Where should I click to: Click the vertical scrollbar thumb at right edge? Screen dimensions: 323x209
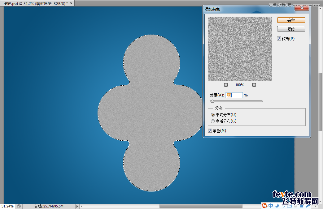[320, 102]
